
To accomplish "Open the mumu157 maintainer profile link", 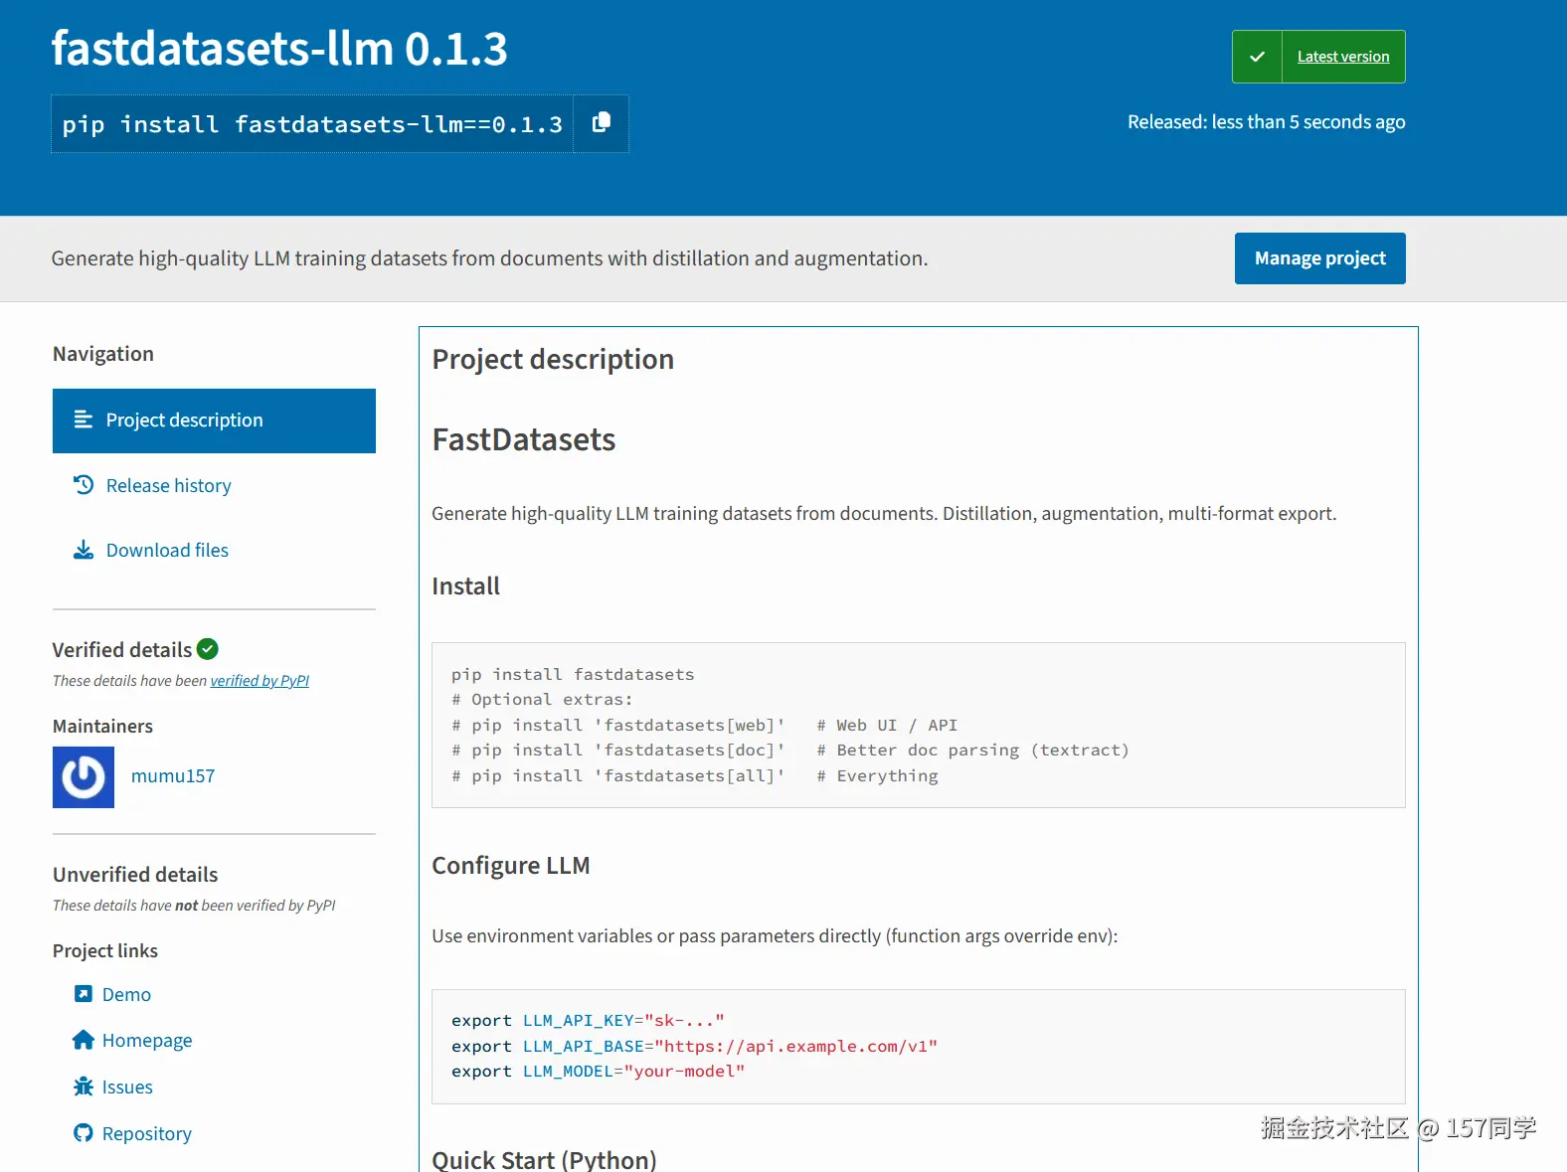I will 173,776.
